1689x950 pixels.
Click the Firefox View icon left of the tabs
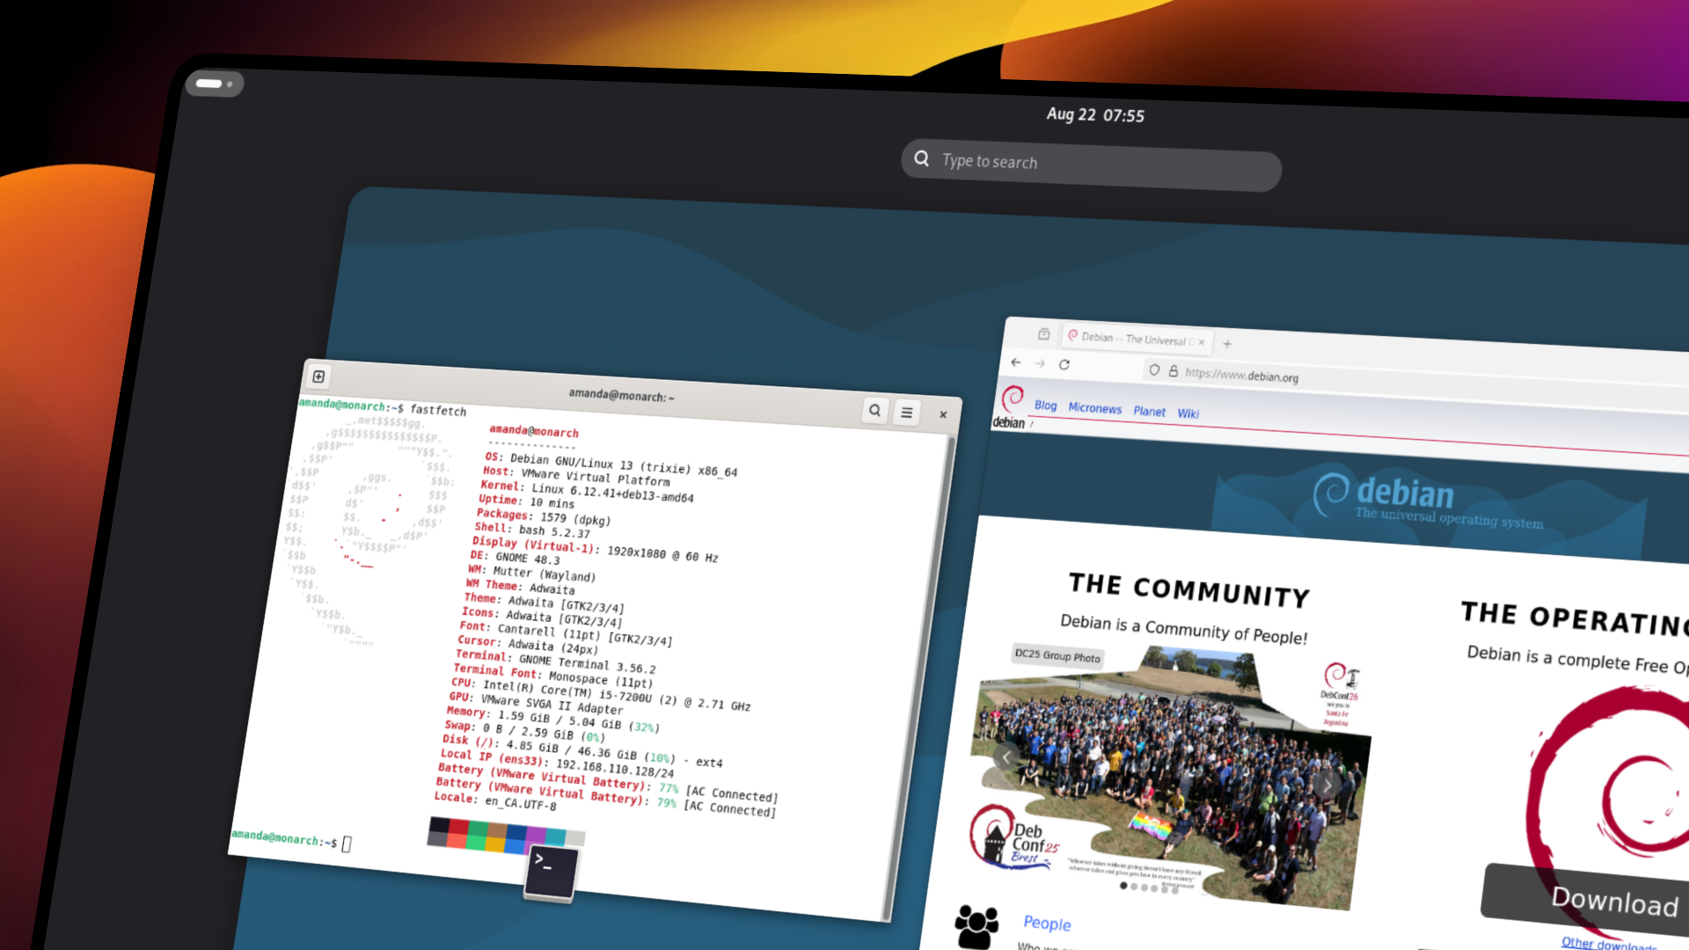point(1043,335)
